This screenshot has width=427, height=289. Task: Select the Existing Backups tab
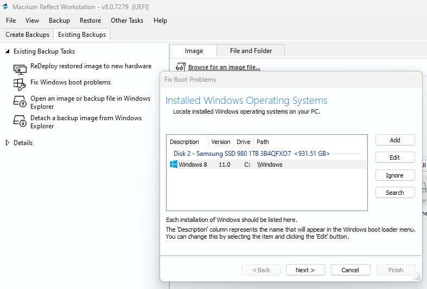pos(82,35)
